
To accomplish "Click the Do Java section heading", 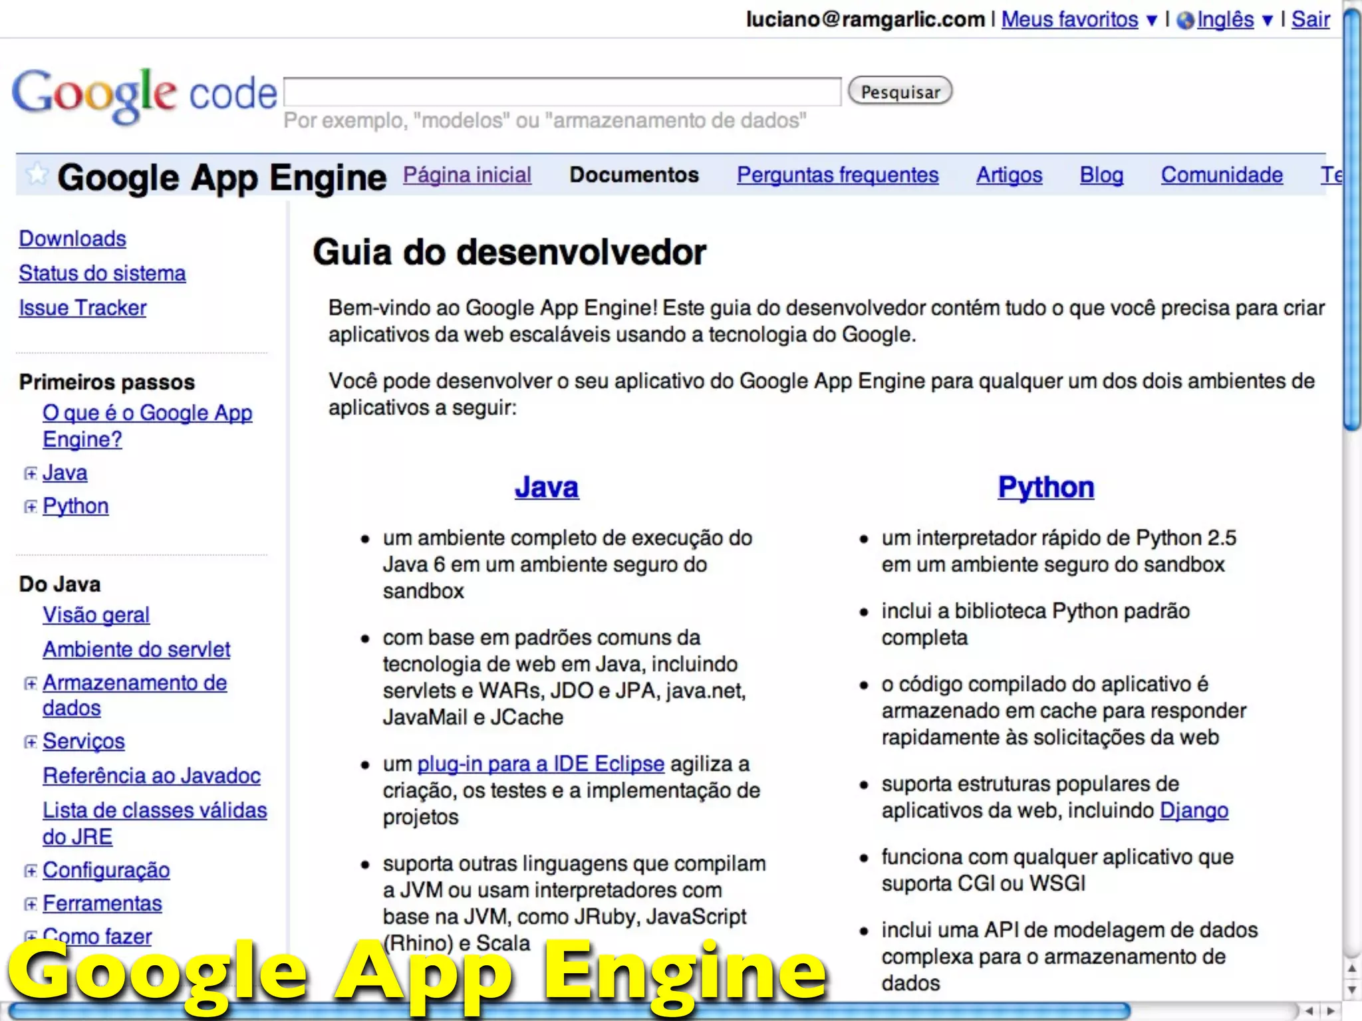I will point(60,584).
